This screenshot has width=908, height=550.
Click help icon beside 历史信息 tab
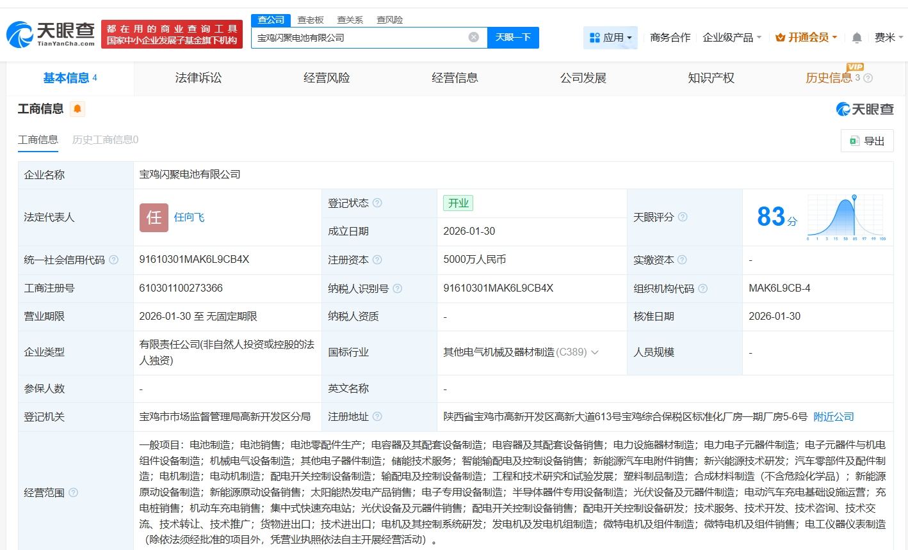coord(868,78)
